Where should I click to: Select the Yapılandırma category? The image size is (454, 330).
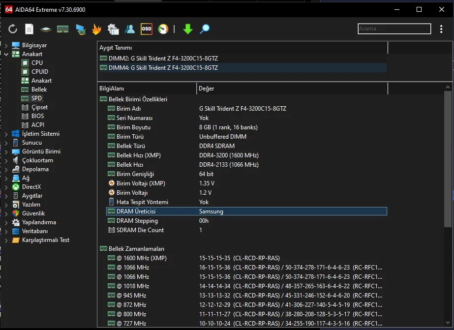click(39, 223)
